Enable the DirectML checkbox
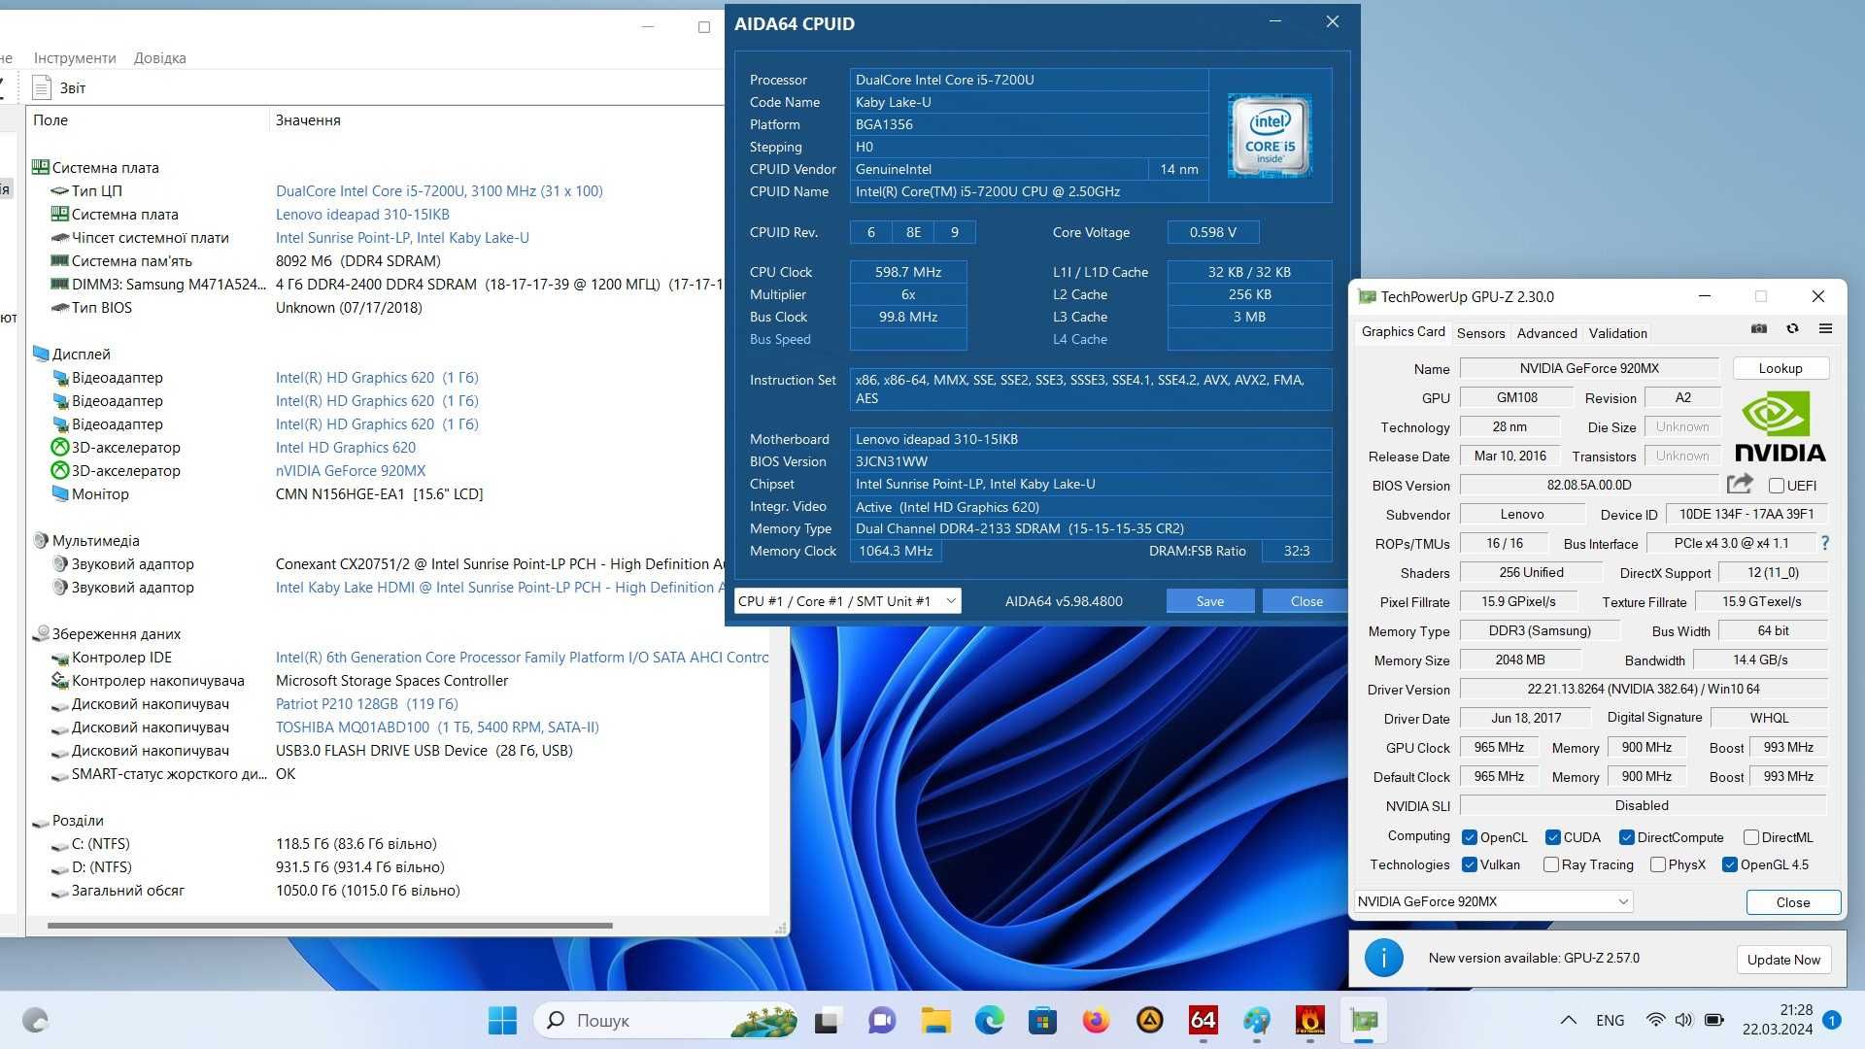 point(1750,837)
